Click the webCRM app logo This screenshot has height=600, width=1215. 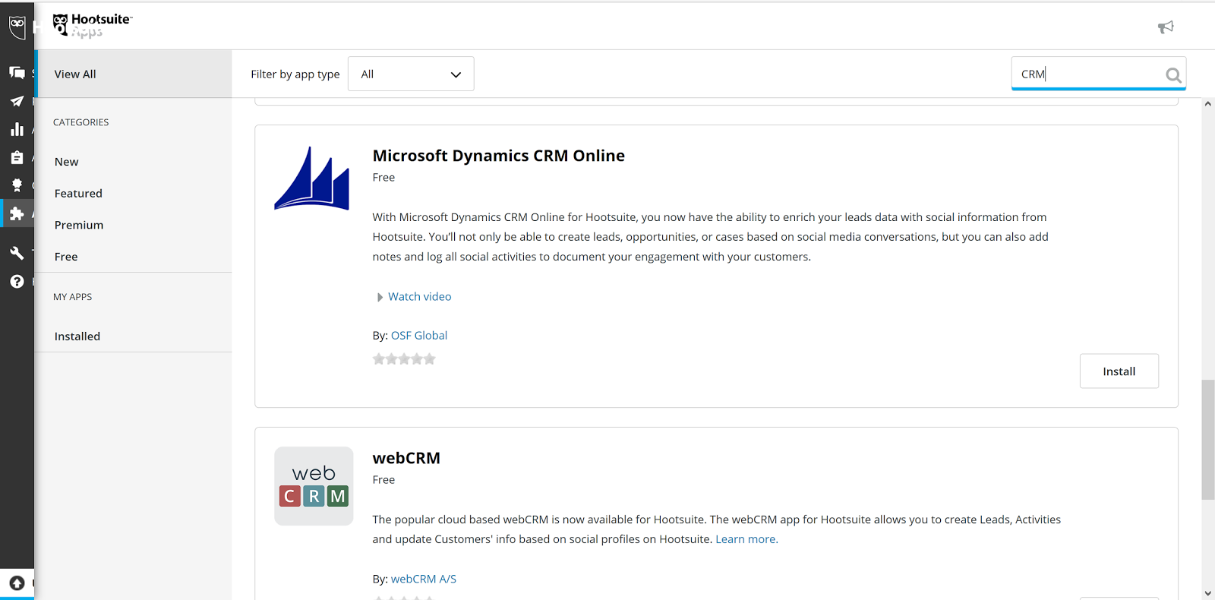[314, 486]
